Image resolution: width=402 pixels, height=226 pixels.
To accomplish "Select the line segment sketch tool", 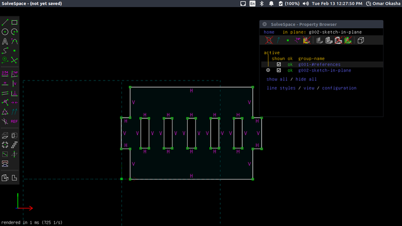I will (x=5, y=22).
